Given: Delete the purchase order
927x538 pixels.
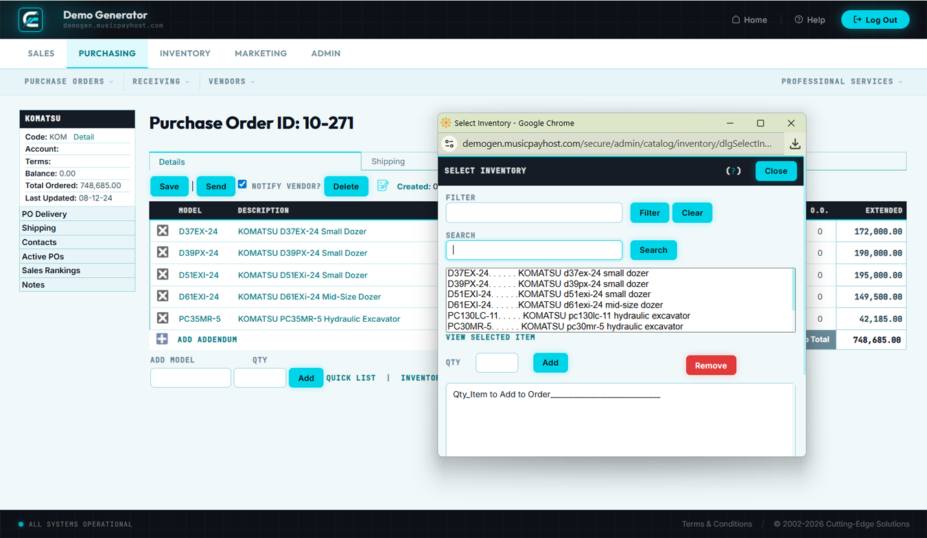Looking at the screenshot, I should tap(346, 186).
